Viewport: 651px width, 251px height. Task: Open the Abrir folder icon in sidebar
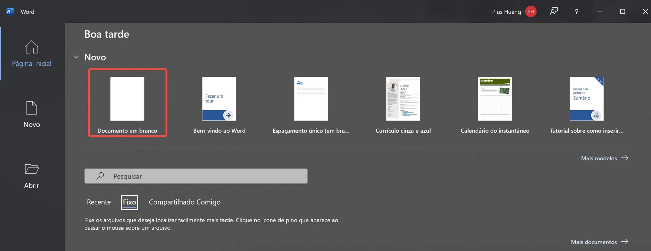(x=32, y=169)
